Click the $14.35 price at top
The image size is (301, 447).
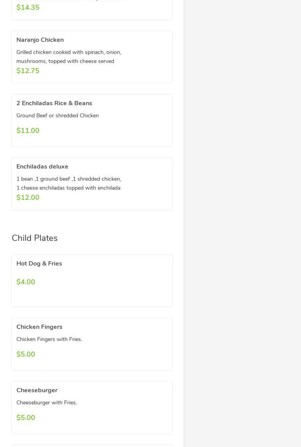click(x=28, y=7)
